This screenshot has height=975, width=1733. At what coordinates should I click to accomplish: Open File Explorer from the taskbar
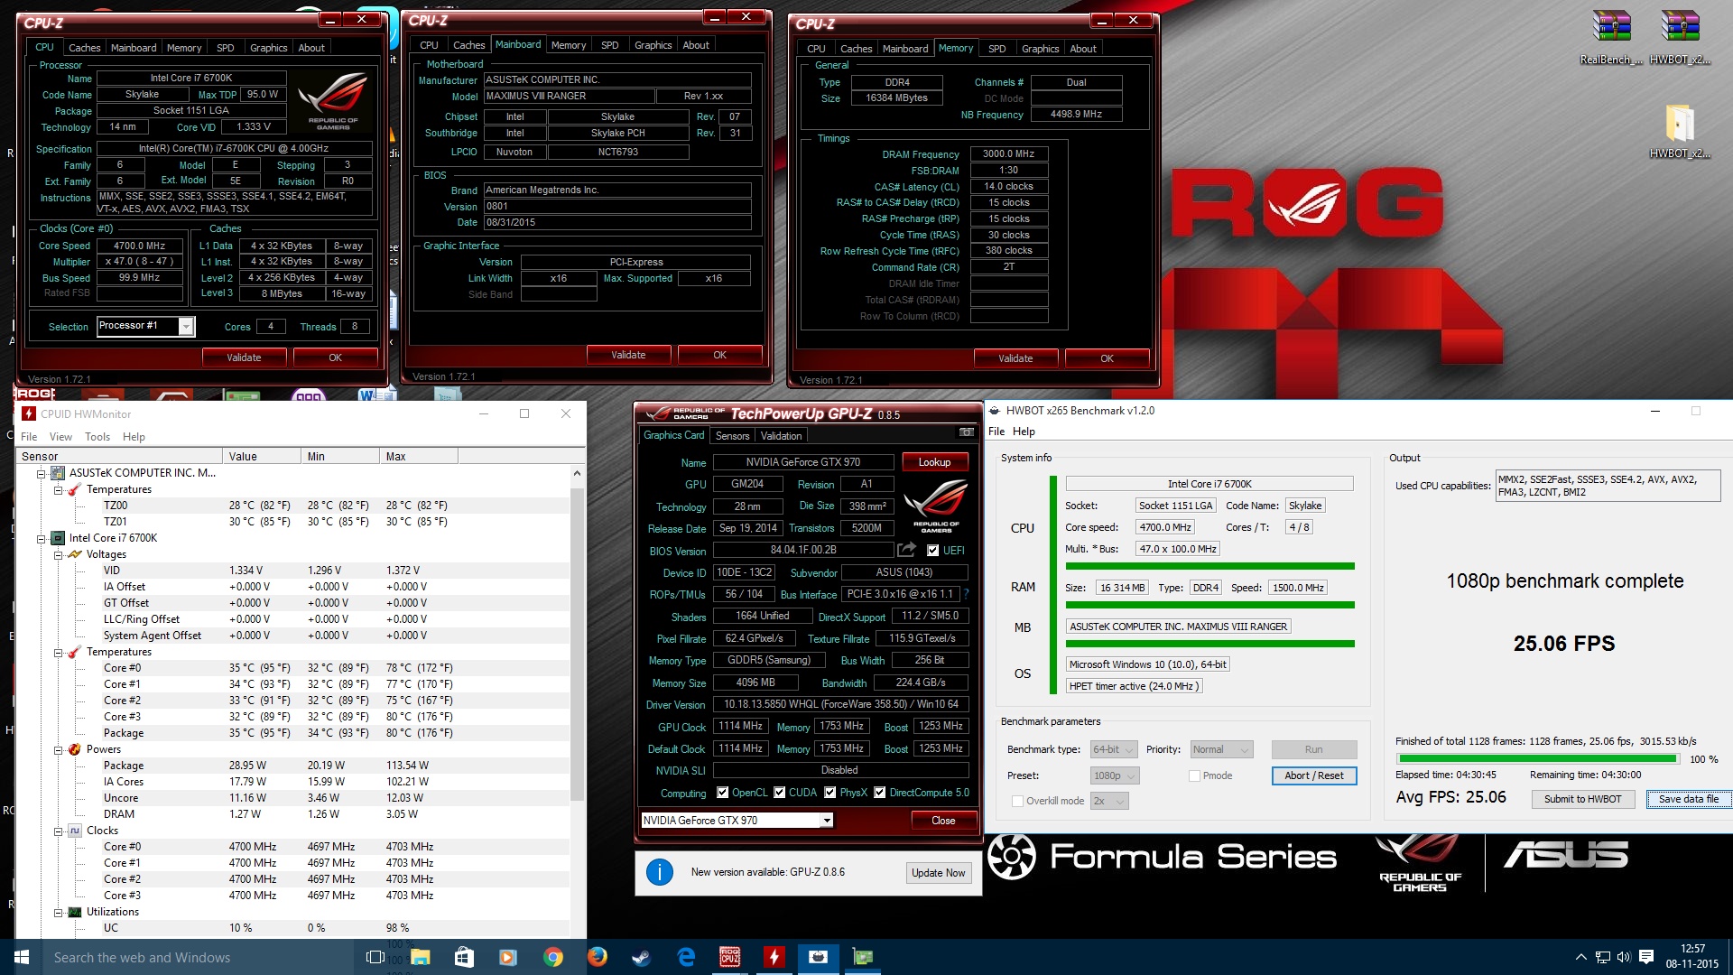[x=420, y=957]
